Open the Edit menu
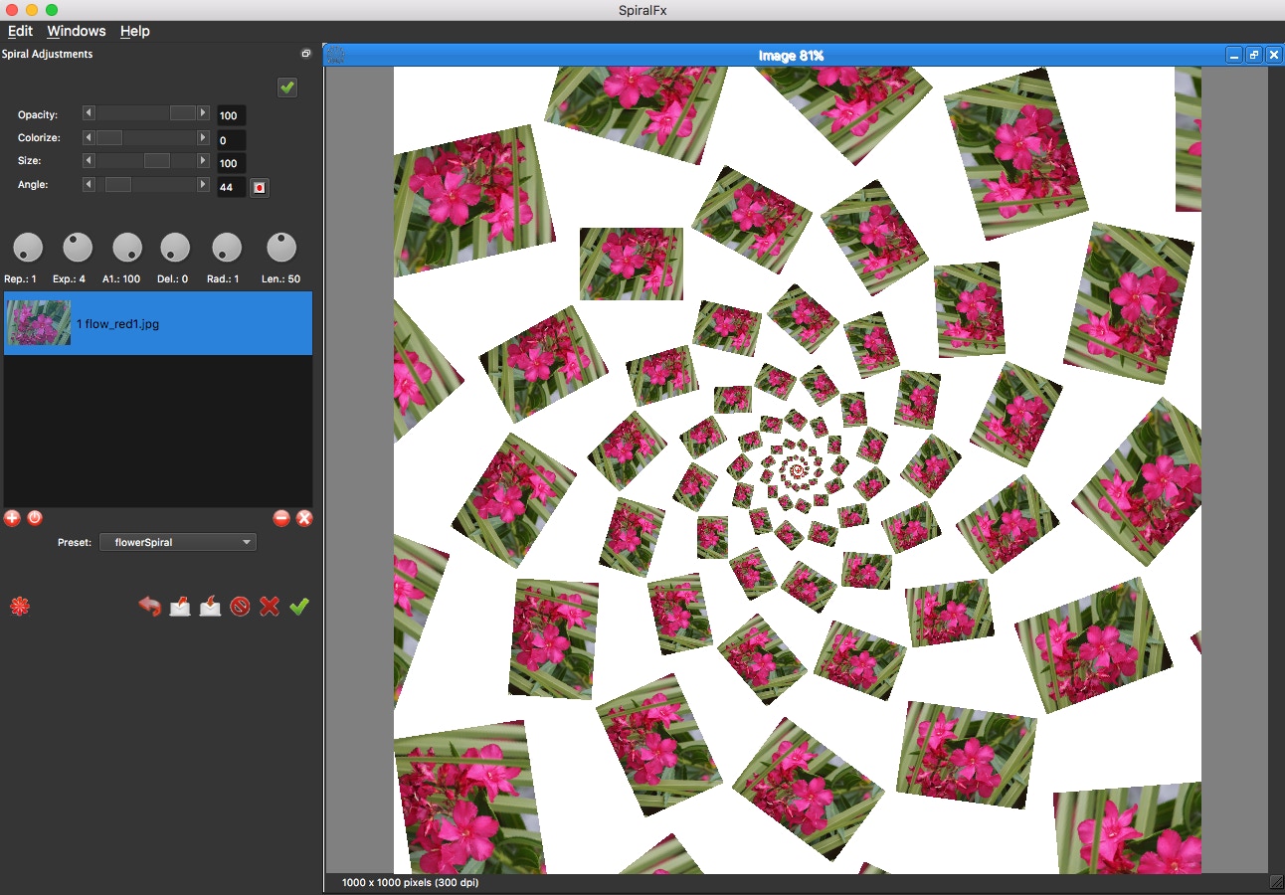The height and width of the screenshot is (895, 1285). coord(20,31)
